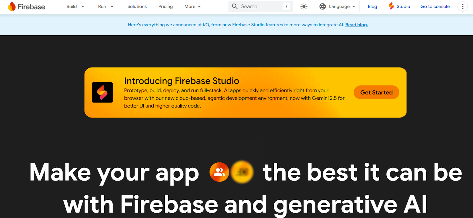Click the Studio flame icon in header
This screenshot has width=473, height=218.
pyautogui.click(x=391, y=6)
